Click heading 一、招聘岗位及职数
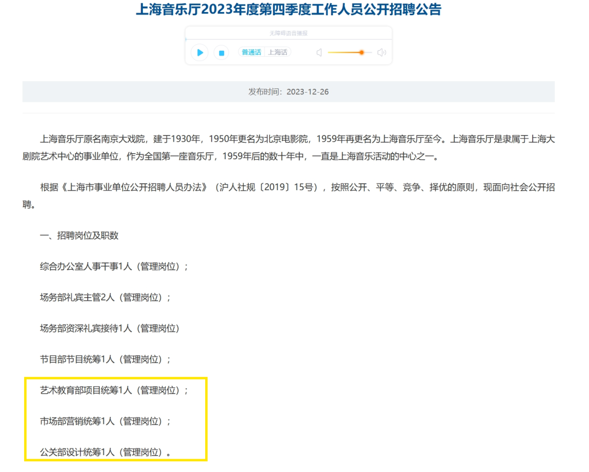 [x=79, y=235]
